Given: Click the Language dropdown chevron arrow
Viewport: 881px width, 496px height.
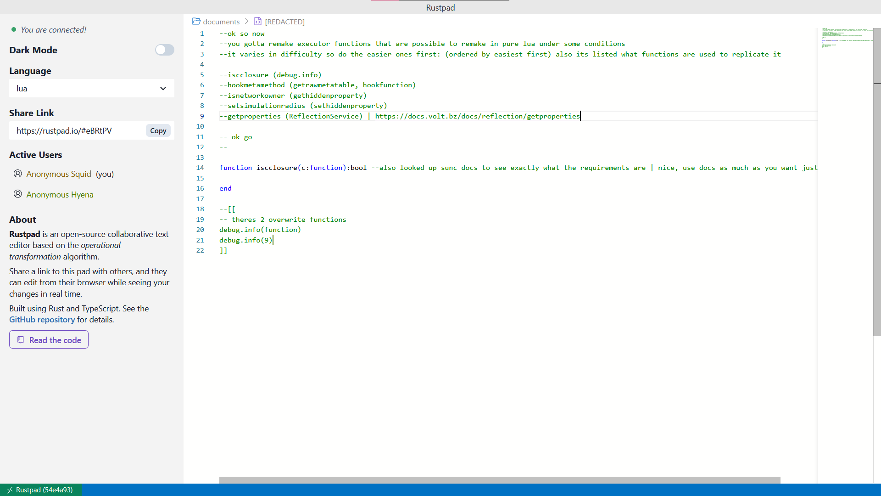Looking at the screenshot, I should 163,89.
